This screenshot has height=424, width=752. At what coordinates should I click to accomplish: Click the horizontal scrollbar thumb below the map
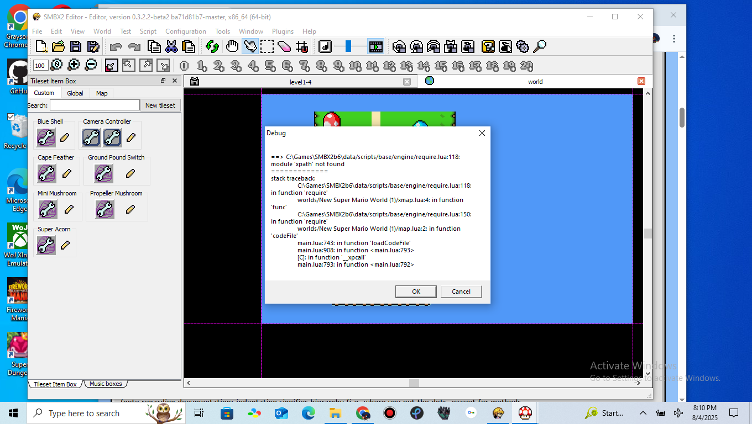coord(414,383)
